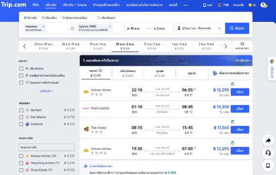
Task: Check the Star Alliance filter
Action: coord(21,117)
